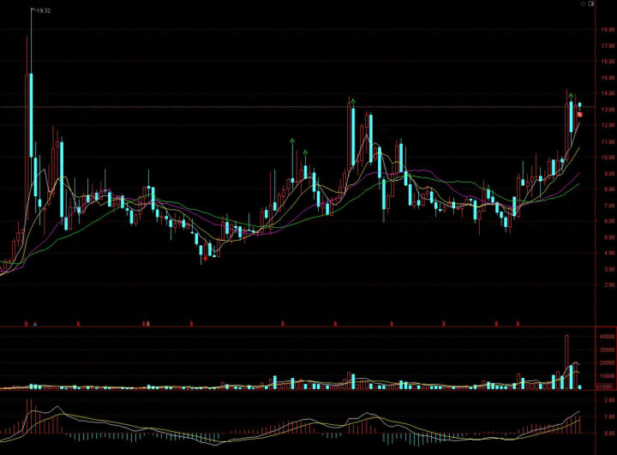Click the 4.00 price axis label
Viewport: 617px width, 455px height.
(x=609, y=253)
